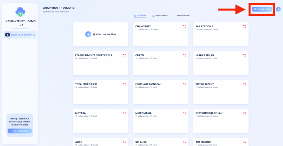Click settings icon on MICROMANIA card
The width and height of the screenshot is (283, 146).
coord(184,113)
